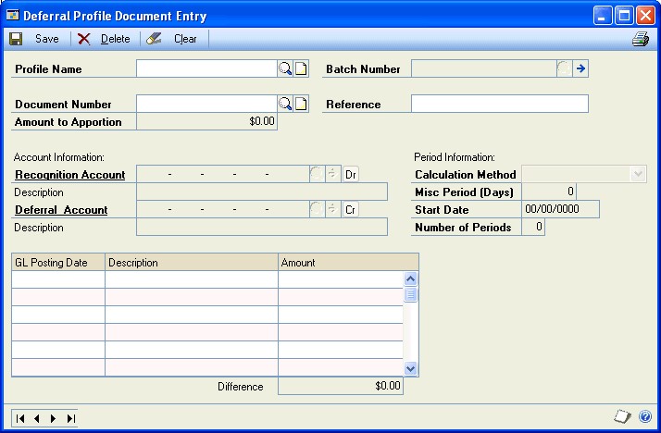Click the Clear toolbar button
The image size is (661, 433).
click(171, 39)
